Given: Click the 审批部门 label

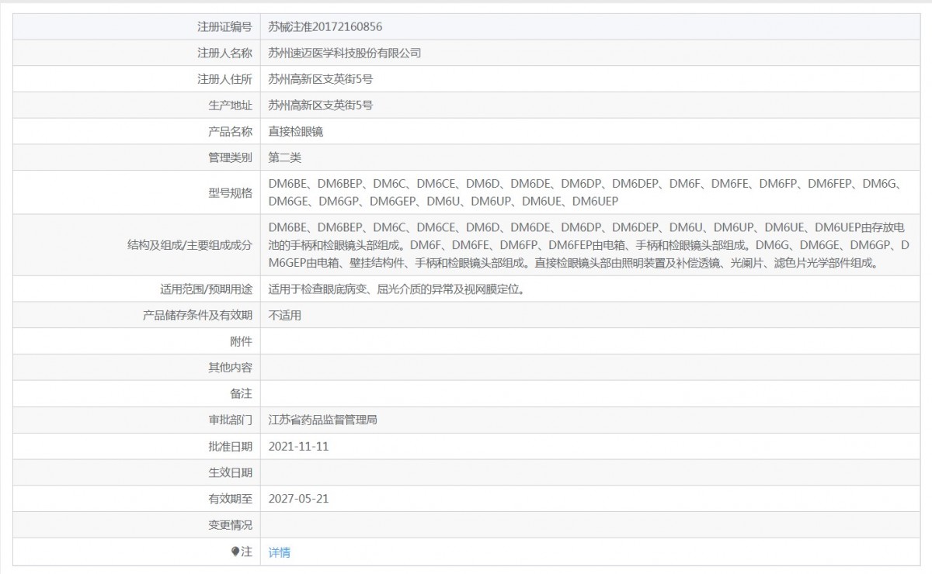Looking at the screenshot, I should click(x=231, y=420).
